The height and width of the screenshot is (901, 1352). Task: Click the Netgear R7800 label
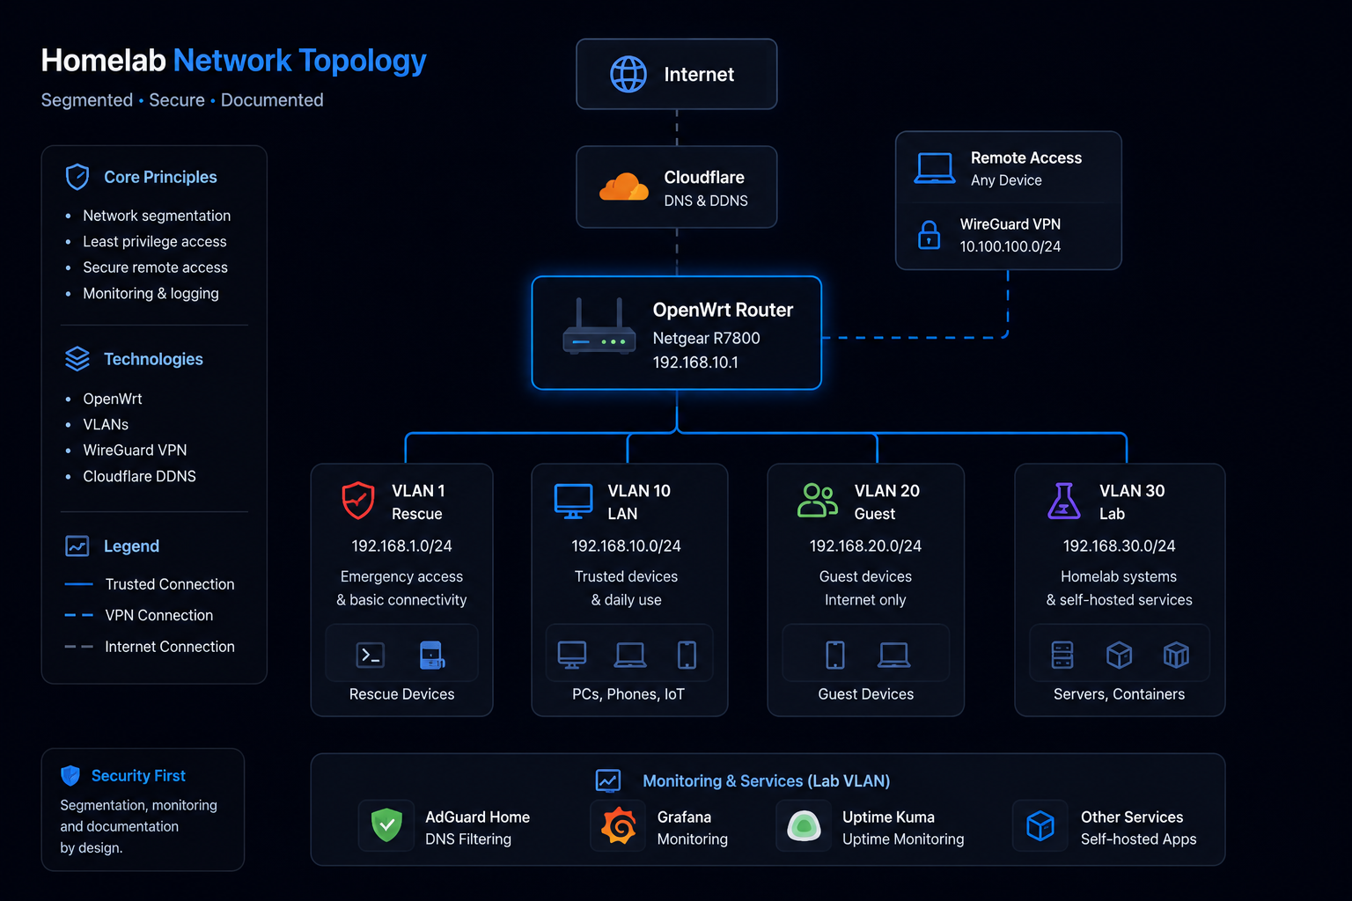[x=706, y=338]
